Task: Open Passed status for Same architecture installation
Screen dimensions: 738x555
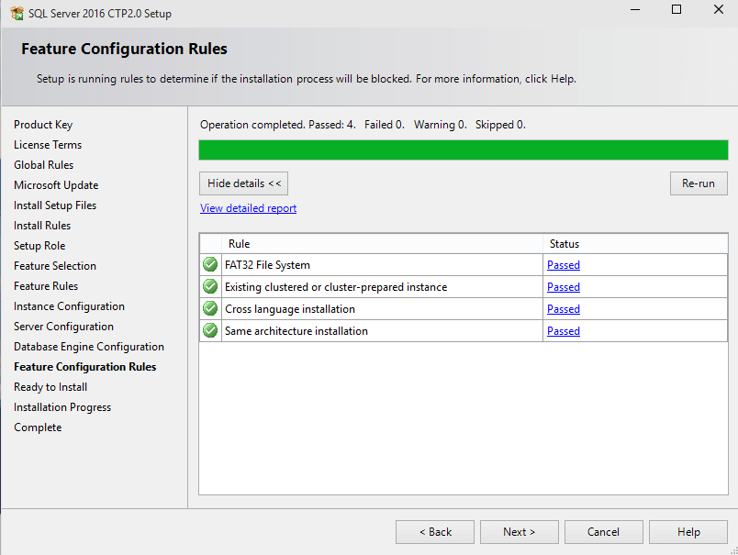Action: [x=564, y=331]
